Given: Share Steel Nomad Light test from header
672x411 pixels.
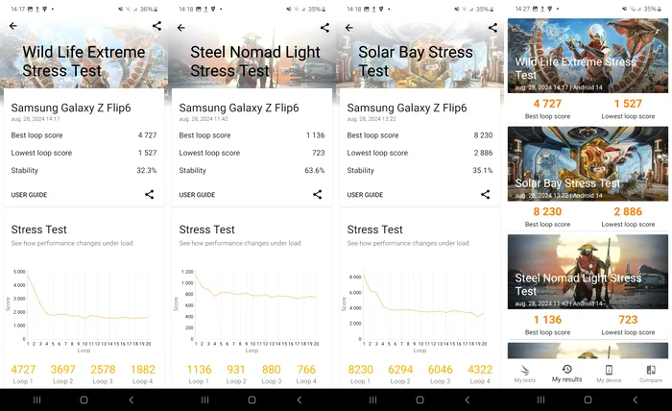Looking at the screenshot, I should click(x=324, y=28).
